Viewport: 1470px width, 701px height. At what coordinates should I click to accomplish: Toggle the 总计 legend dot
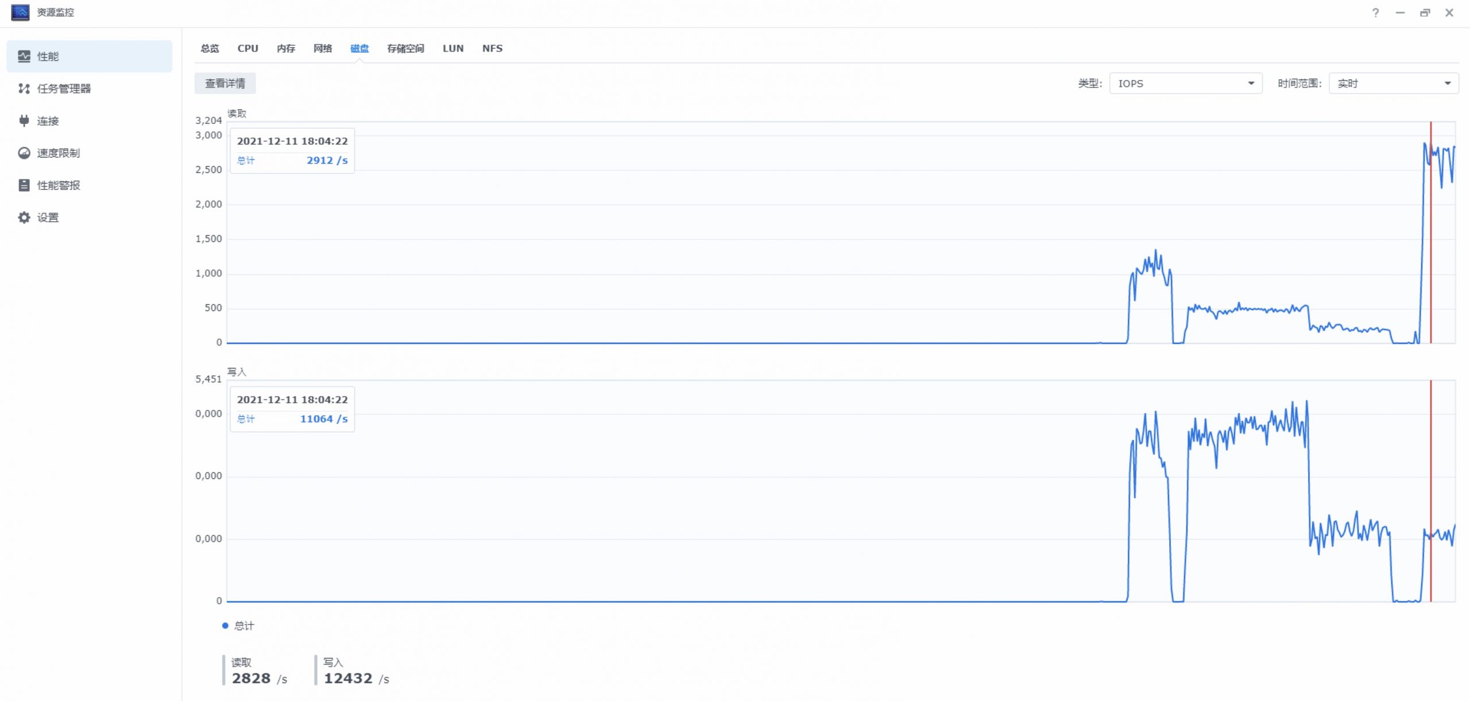click(x=225, y=626)
